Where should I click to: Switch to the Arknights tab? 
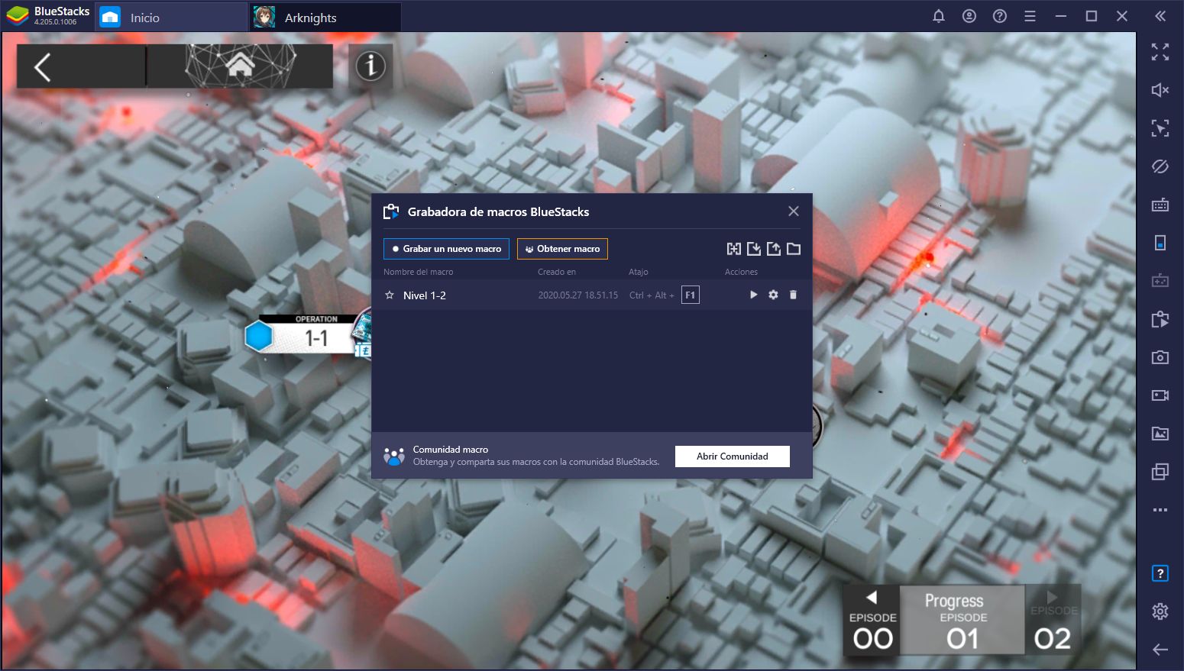pos(325,18)
